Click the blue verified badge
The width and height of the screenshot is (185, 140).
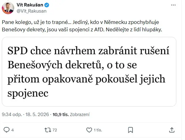pos(47,5)
